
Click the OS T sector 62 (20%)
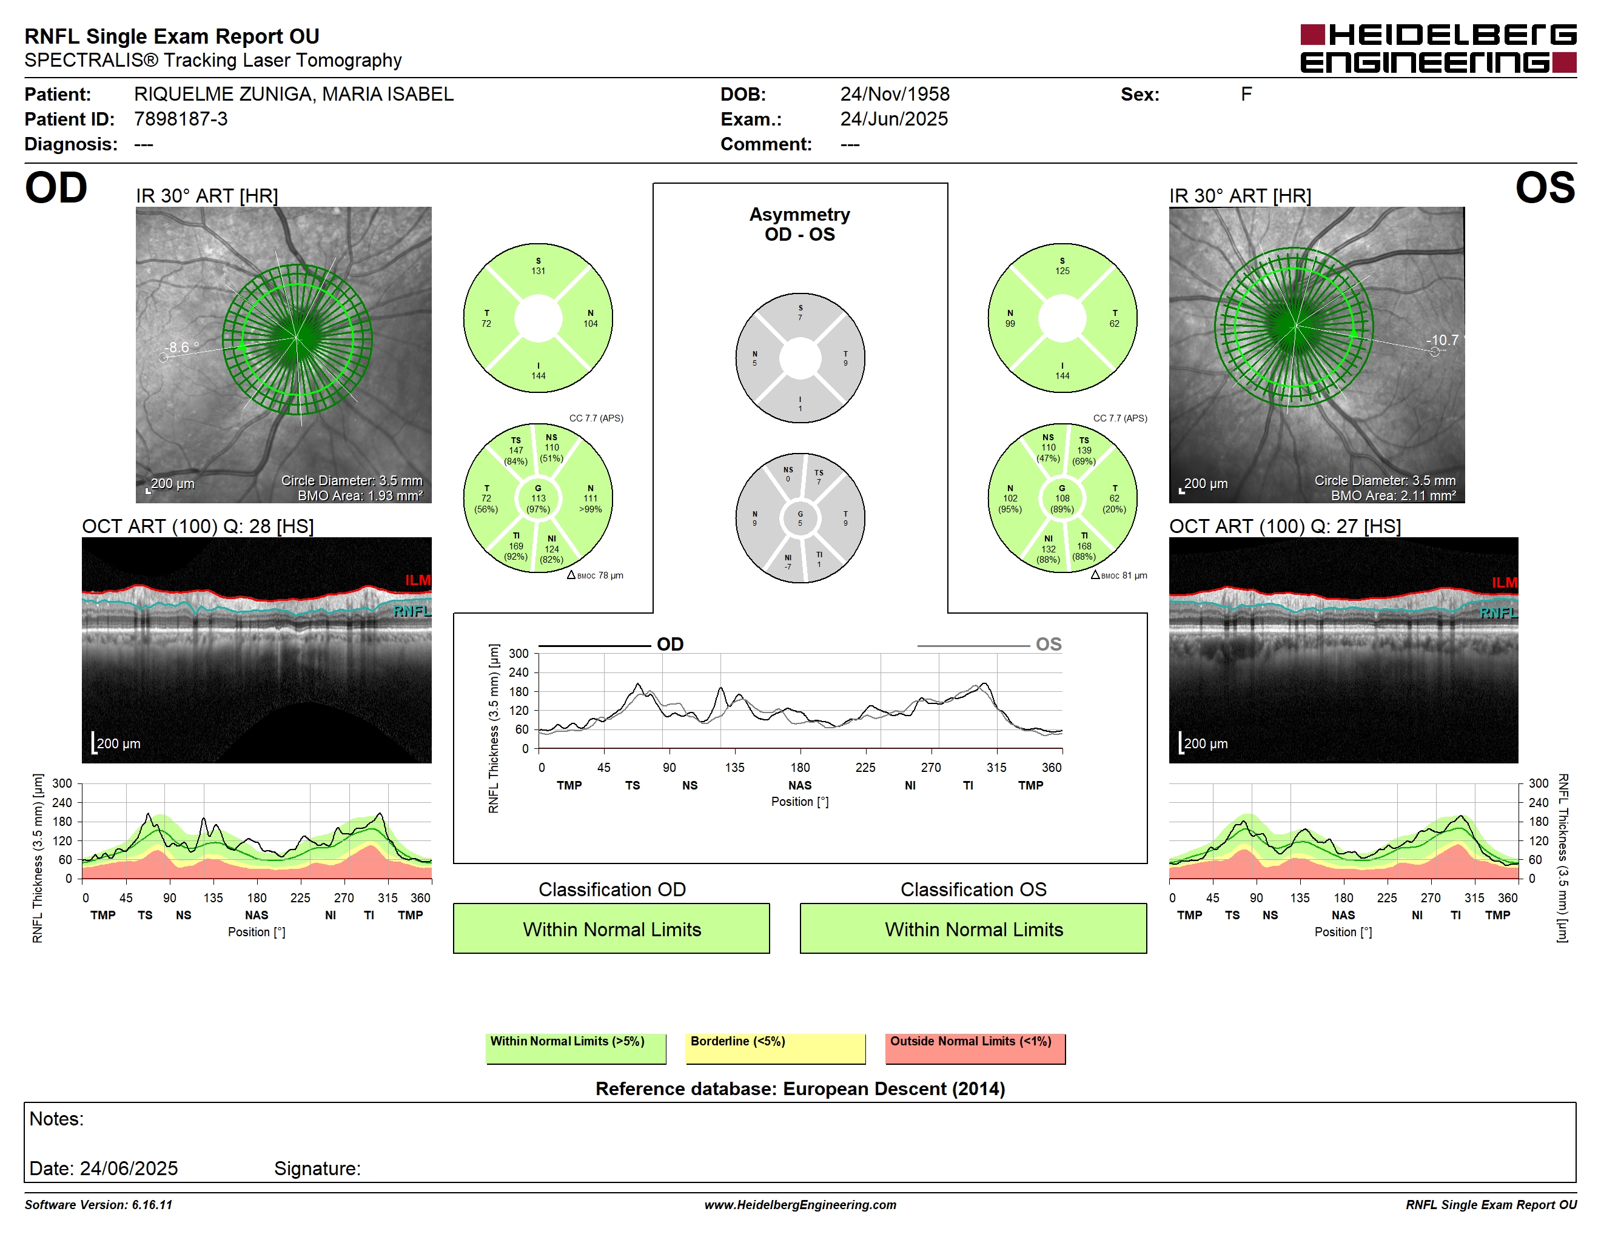click(x=1114, y=498)
